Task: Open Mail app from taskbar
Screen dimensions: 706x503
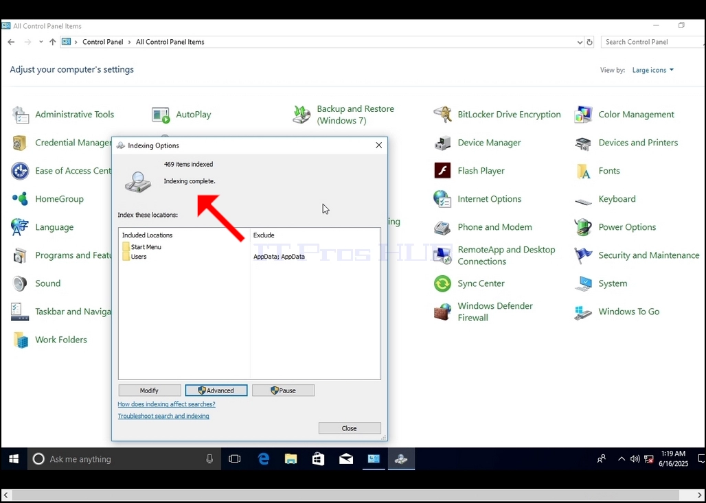Action: pos(346,459)
